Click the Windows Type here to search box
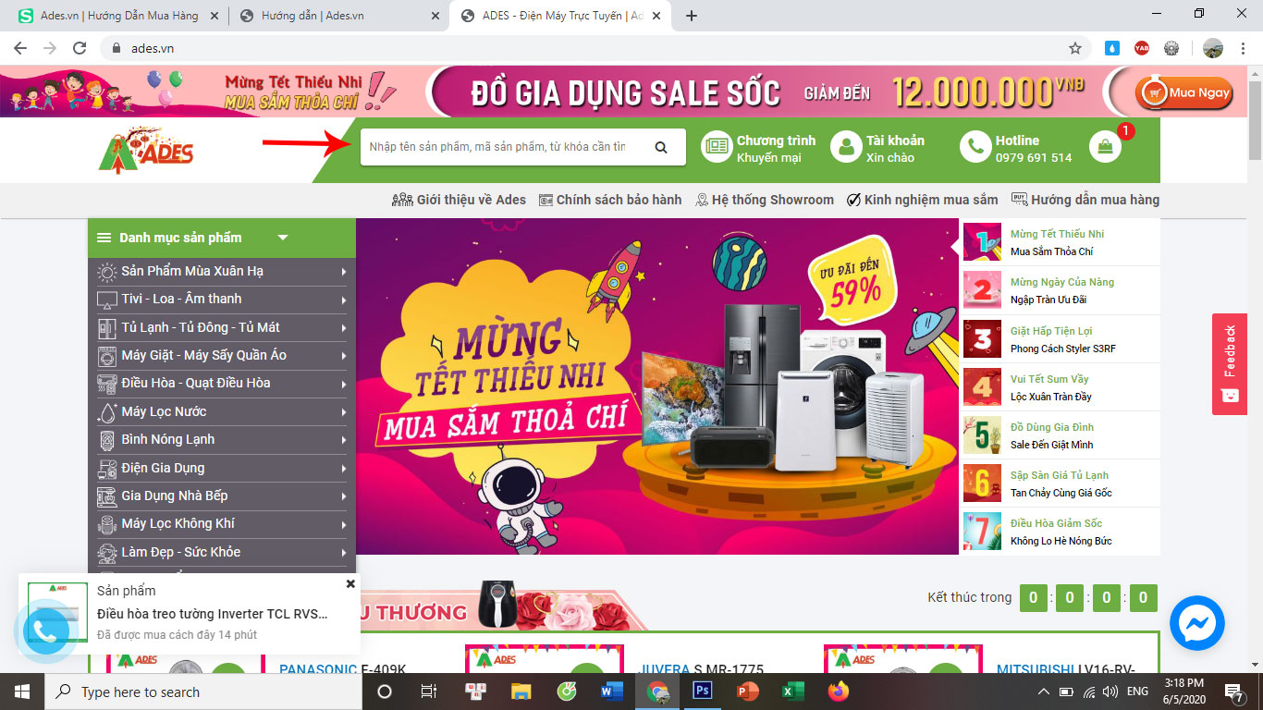The height and width of the screenshot is (710, 1263). 202,692
